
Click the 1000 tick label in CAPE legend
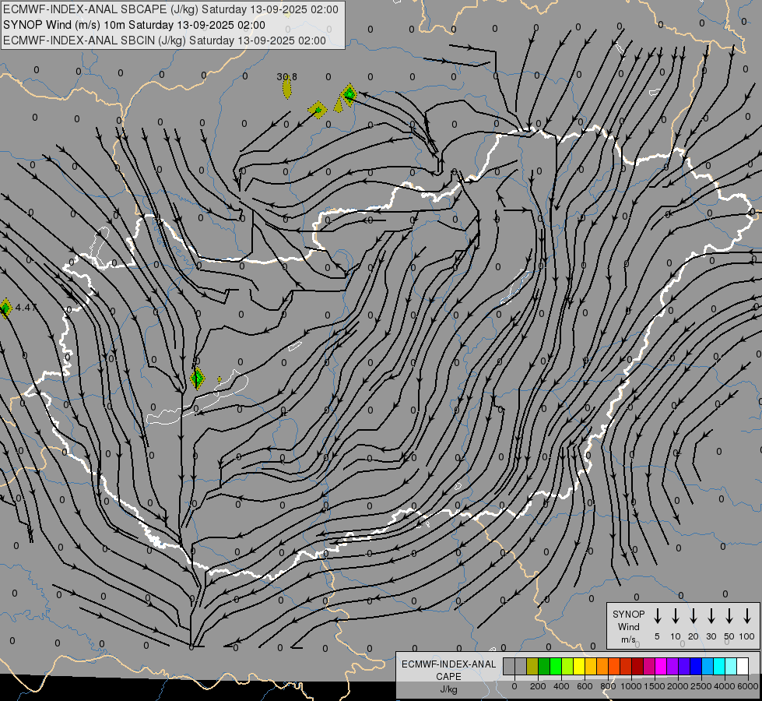pos(631,686)
